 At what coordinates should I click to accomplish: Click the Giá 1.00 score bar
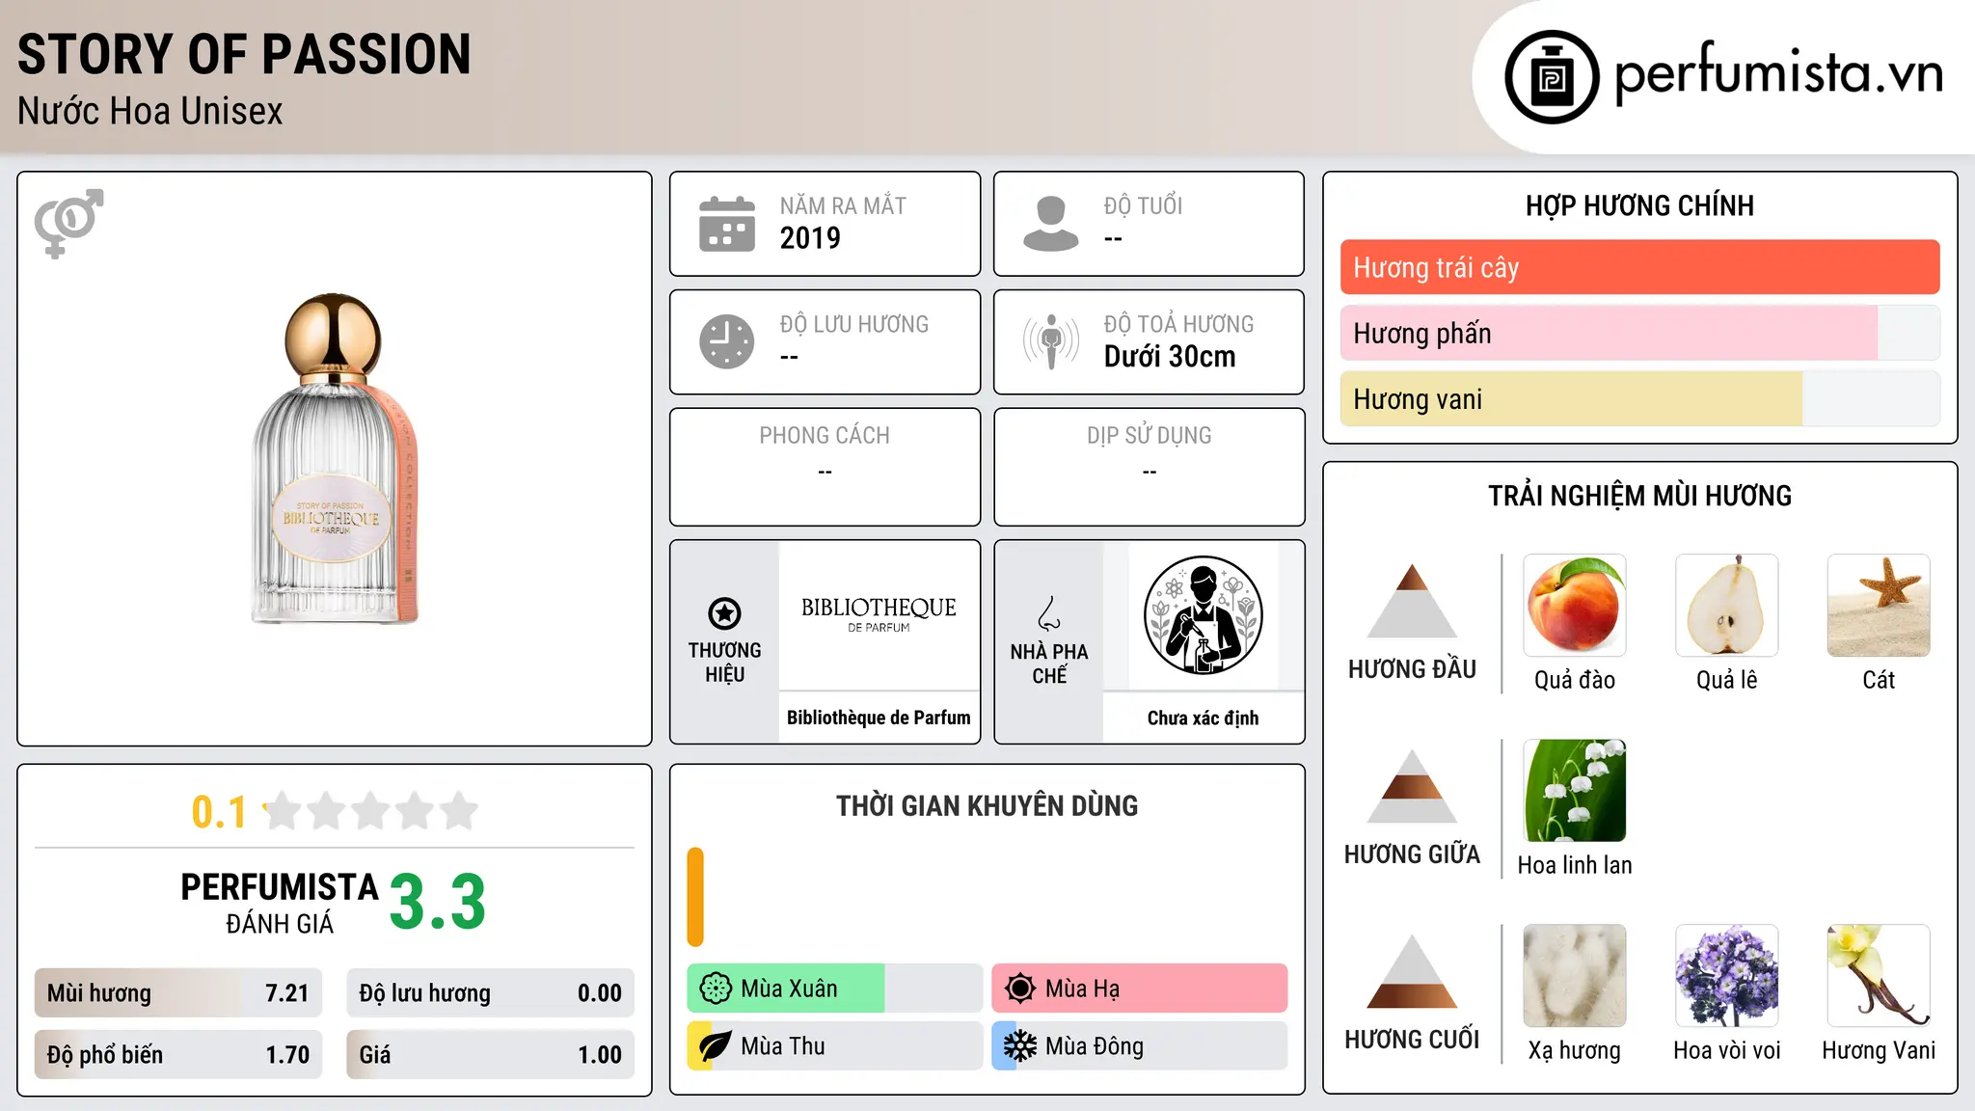click(491, 1055)
